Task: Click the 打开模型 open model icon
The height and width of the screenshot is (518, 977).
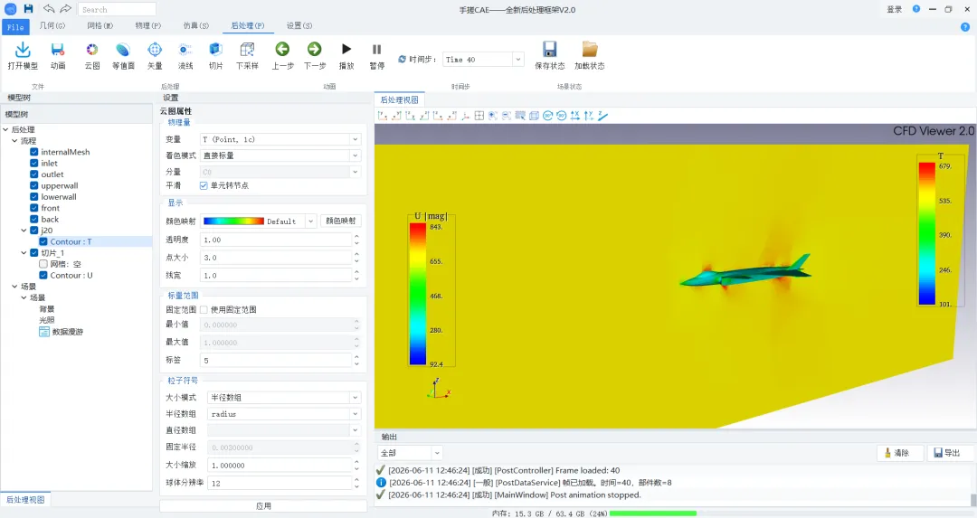Action: [x=23, y=50]
